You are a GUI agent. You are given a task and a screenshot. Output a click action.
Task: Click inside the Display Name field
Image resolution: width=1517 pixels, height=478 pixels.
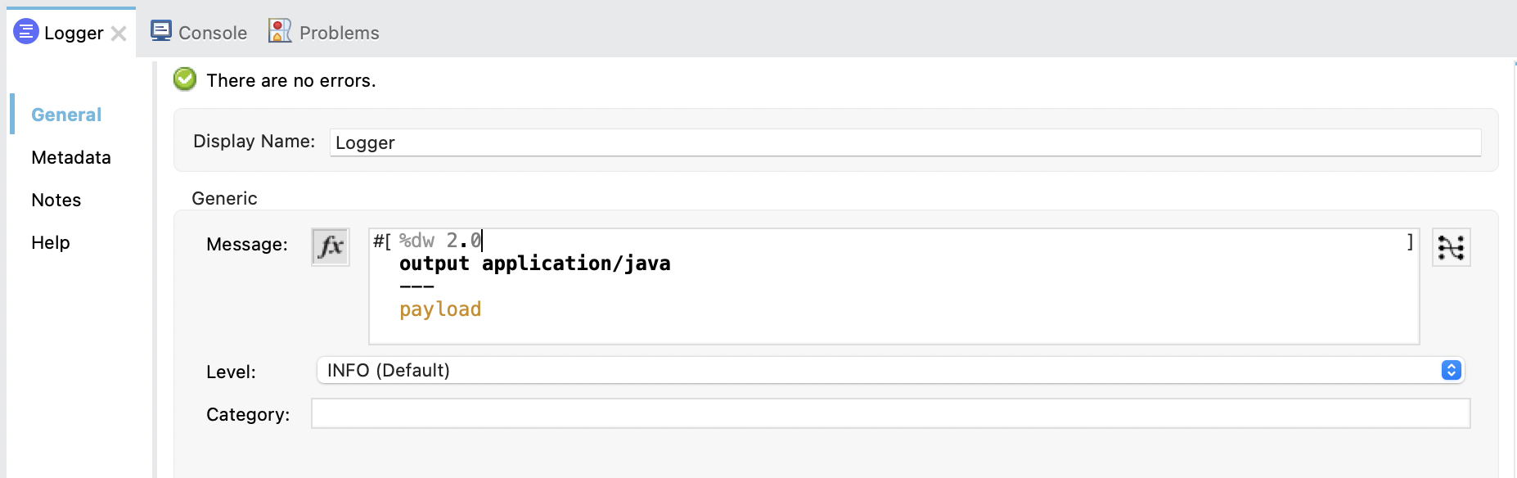pos(736,142)
